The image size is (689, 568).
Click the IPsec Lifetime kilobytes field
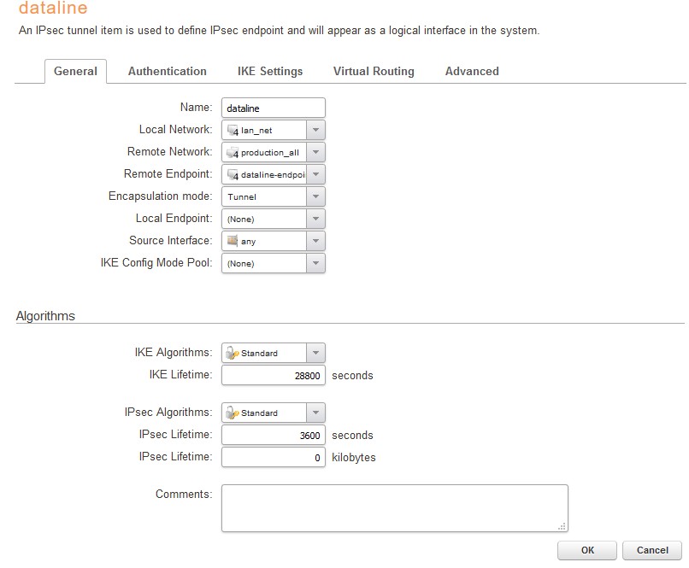(274, 457)
